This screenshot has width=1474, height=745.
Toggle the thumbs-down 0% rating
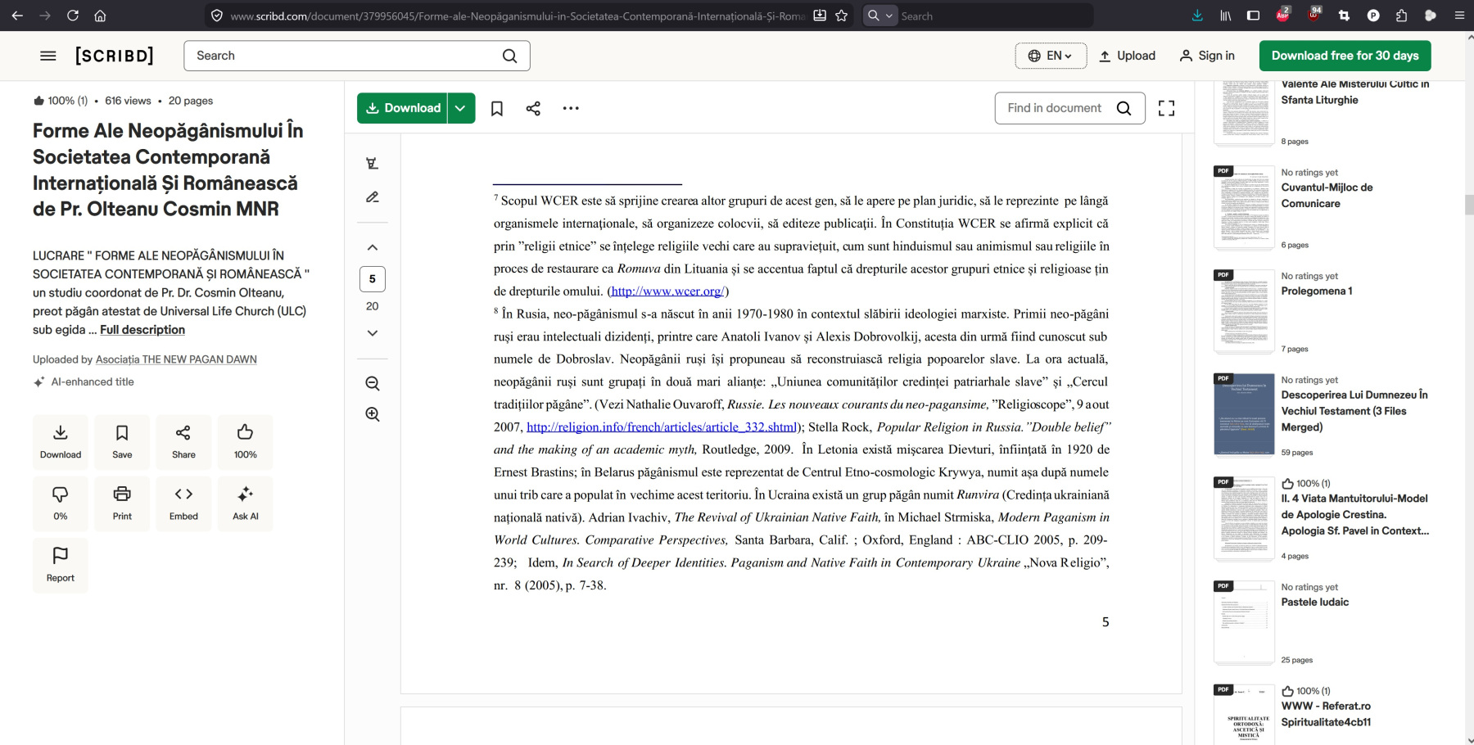(61, 503)
